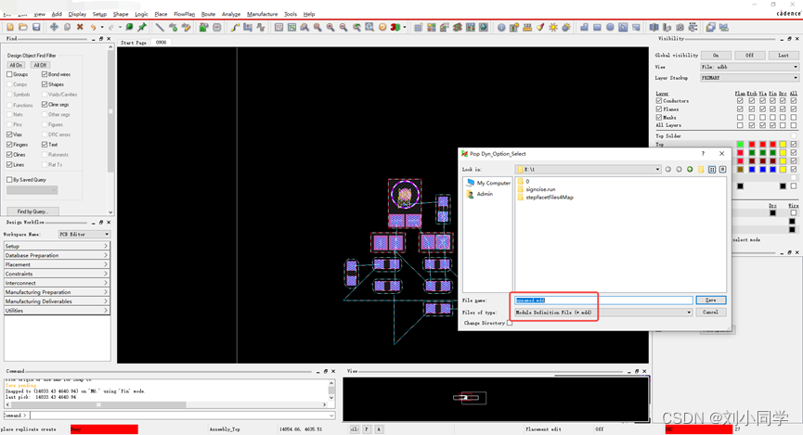
Task: Click the sun-shaped Highlight toolbar icon
Action: tap(553, 28)
